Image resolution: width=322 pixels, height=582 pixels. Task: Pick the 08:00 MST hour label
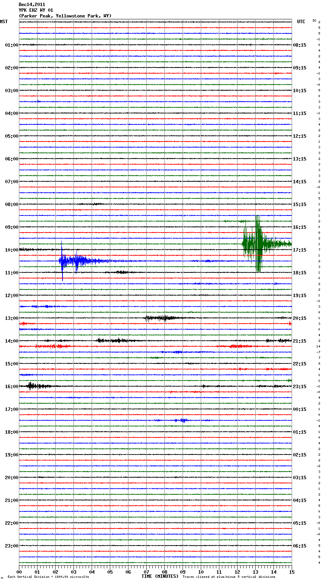coord(11,204)
